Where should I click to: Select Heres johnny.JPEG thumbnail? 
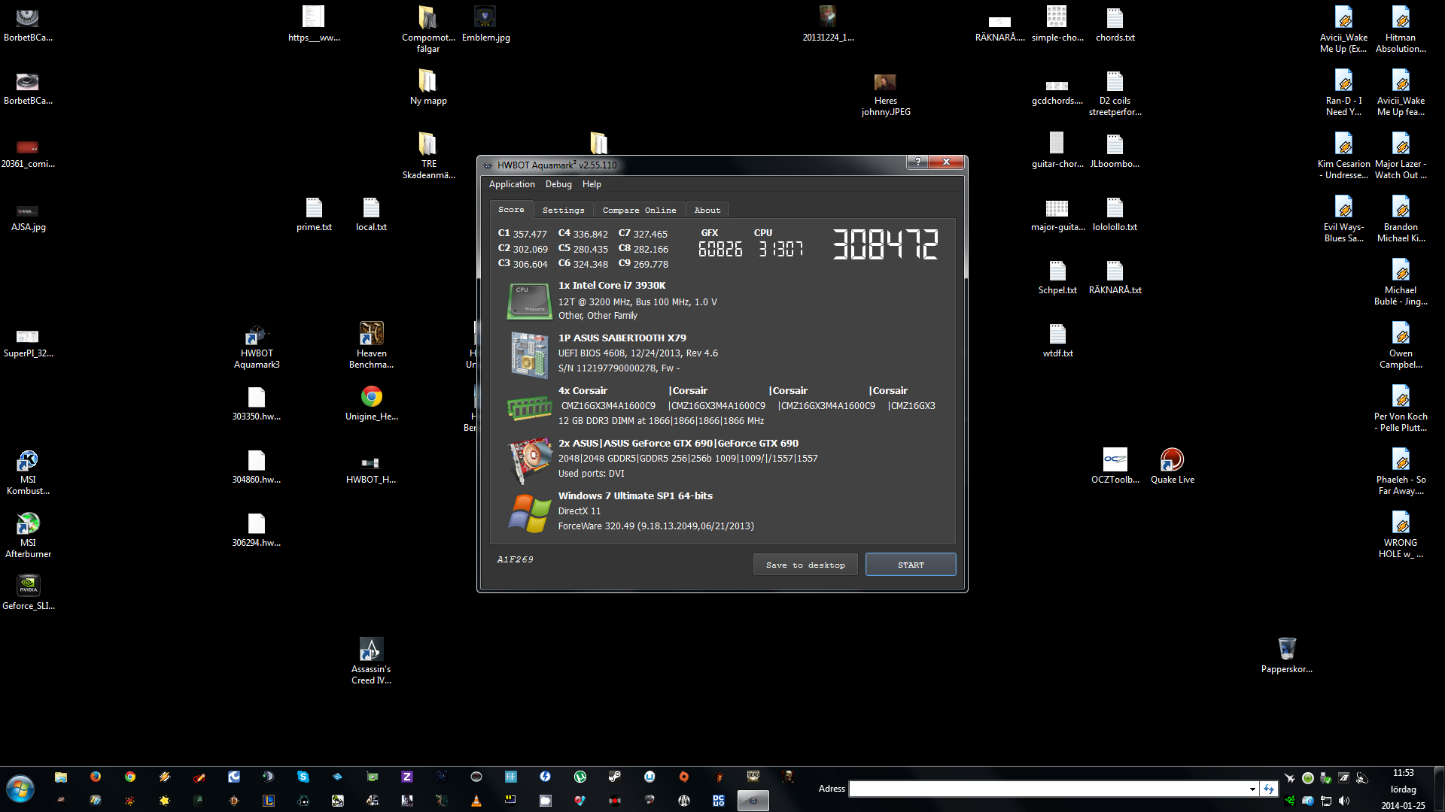[x=886, y=95]
